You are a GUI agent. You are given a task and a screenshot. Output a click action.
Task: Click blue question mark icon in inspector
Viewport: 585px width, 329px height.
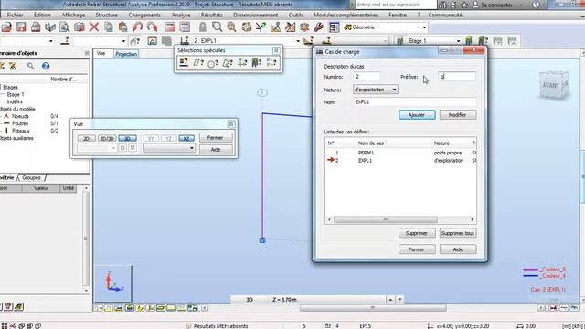[46, 66]
